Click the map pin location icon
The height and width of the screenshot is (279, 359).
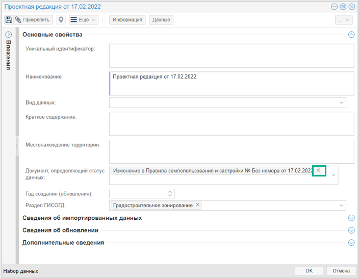61,20
